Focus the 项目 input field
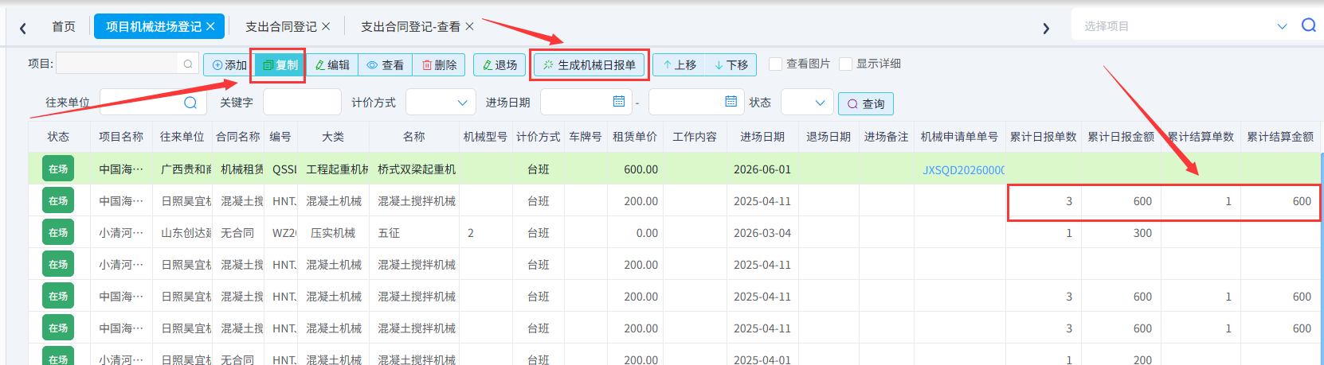This screenshot has width=1324, height=365. (x=119, y=64)
